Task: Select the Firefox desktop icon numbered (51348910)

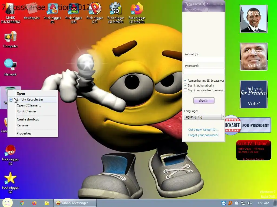Action: (137, 13)
